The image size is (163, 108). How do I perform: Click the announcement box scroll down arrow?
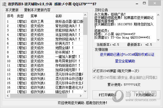click(158, 40)
